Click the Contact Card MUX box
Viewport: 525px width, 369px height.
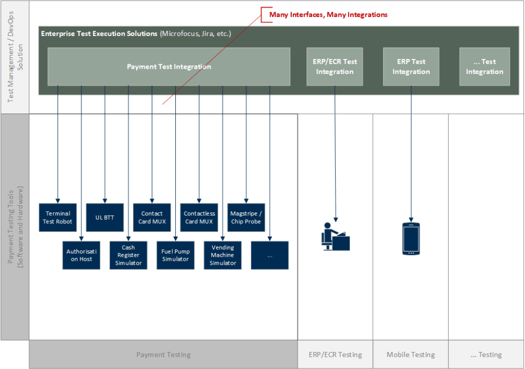click(152, 218)
